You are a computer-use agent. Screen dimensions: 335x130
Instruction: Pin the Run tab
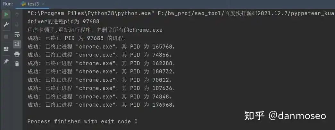6,61
